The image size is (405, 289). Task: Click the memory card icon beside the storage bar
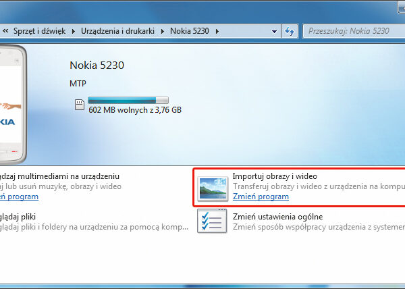point(80,103)
